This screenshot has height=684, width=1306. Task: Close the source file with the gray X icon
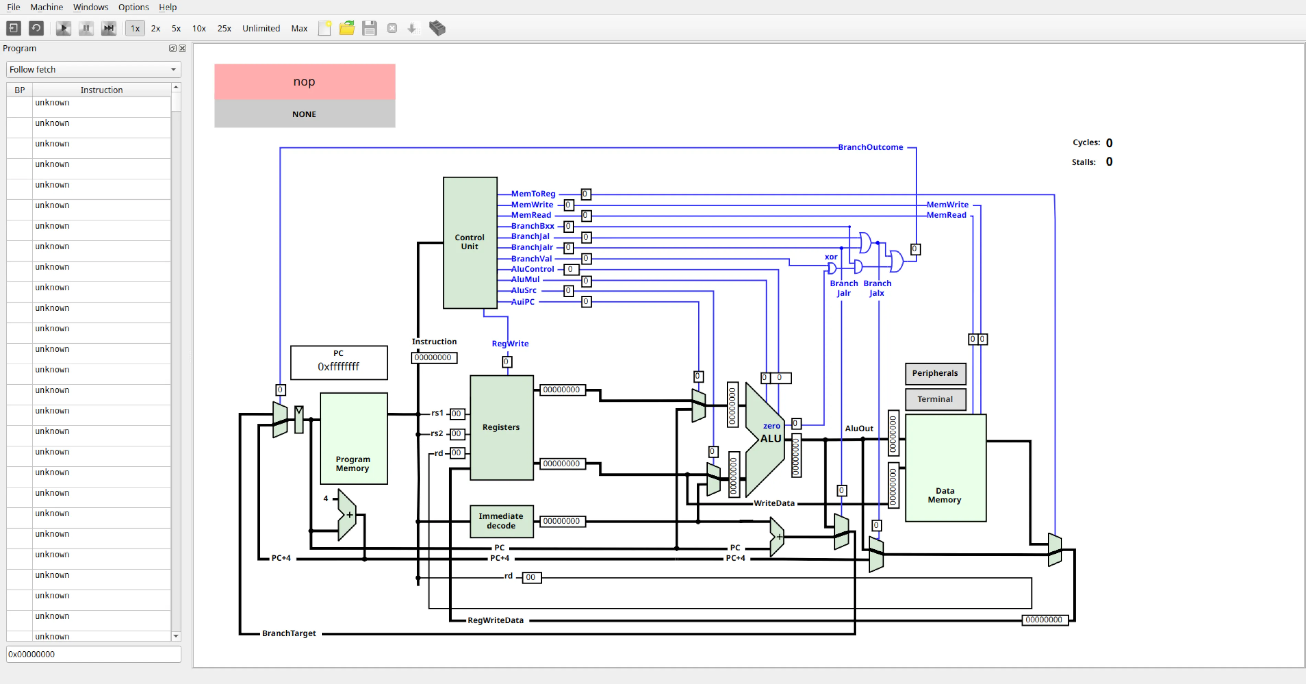click(392, 29)
